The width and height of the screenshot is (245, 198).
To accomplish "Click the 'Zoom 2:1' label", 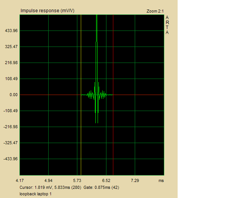I will point(155,11).
